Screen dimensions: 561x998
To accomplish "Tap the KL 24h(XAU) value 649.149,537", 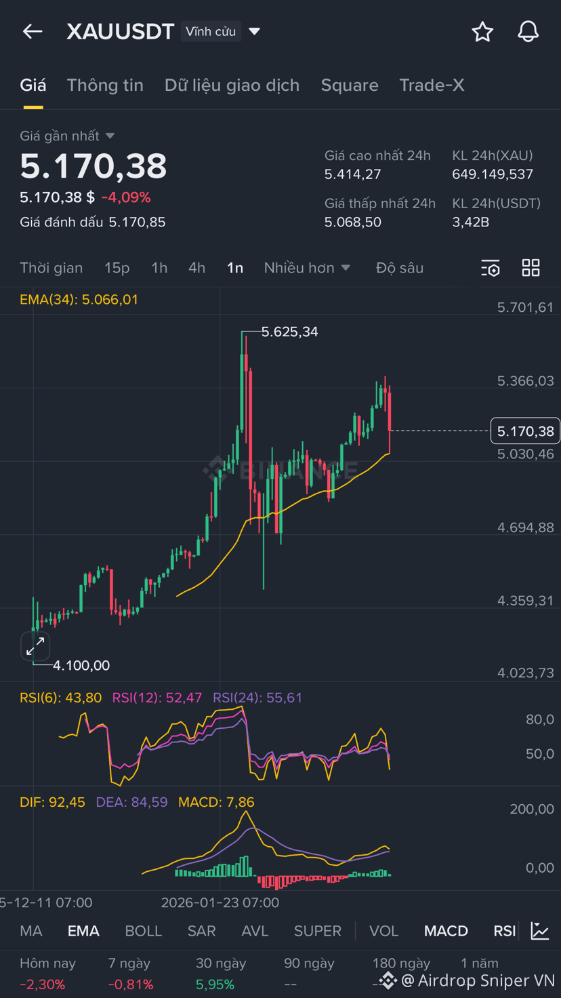I will coord(493,174).
